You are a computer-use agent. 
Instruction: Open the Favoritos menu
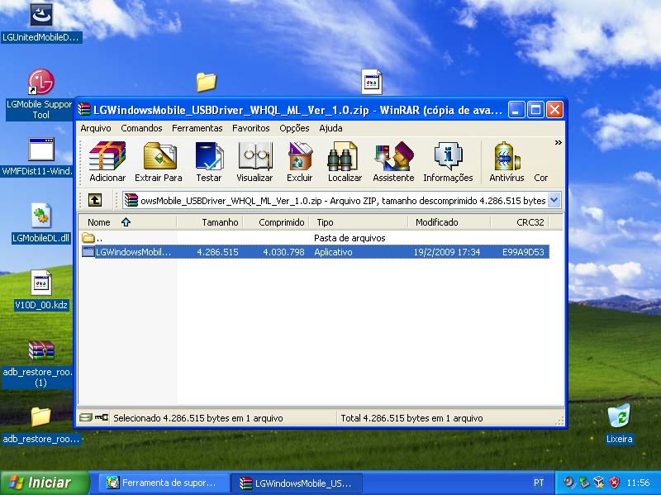tap(251, 128)
